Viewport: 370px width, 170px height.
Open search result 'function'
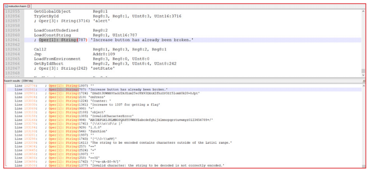pyautogui.click(x=61, y=131)
